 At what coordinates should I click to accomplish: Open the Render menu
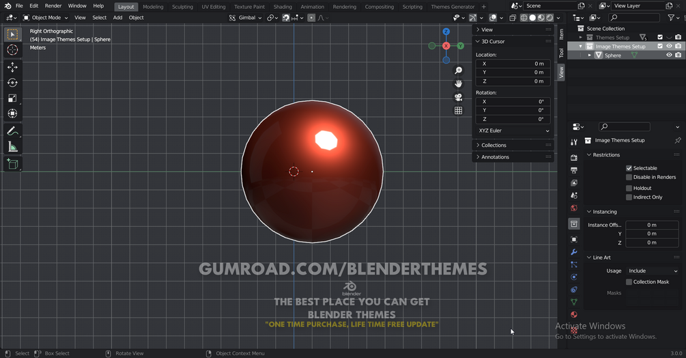(53, 6)
